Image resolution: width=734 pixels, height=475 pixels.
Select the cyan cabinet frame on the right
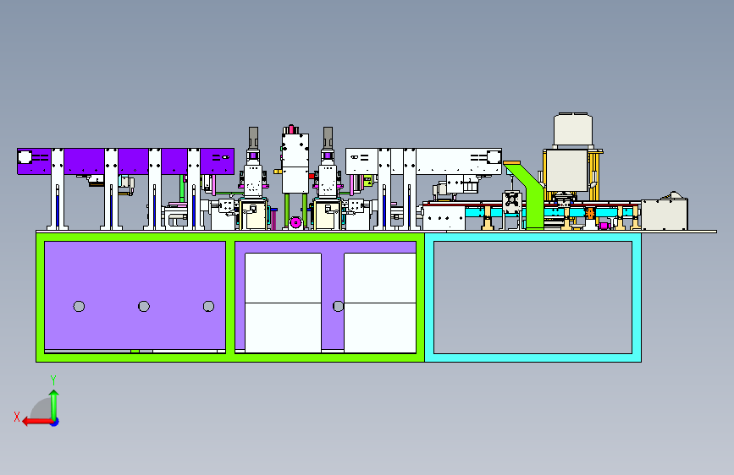[533, 358]
